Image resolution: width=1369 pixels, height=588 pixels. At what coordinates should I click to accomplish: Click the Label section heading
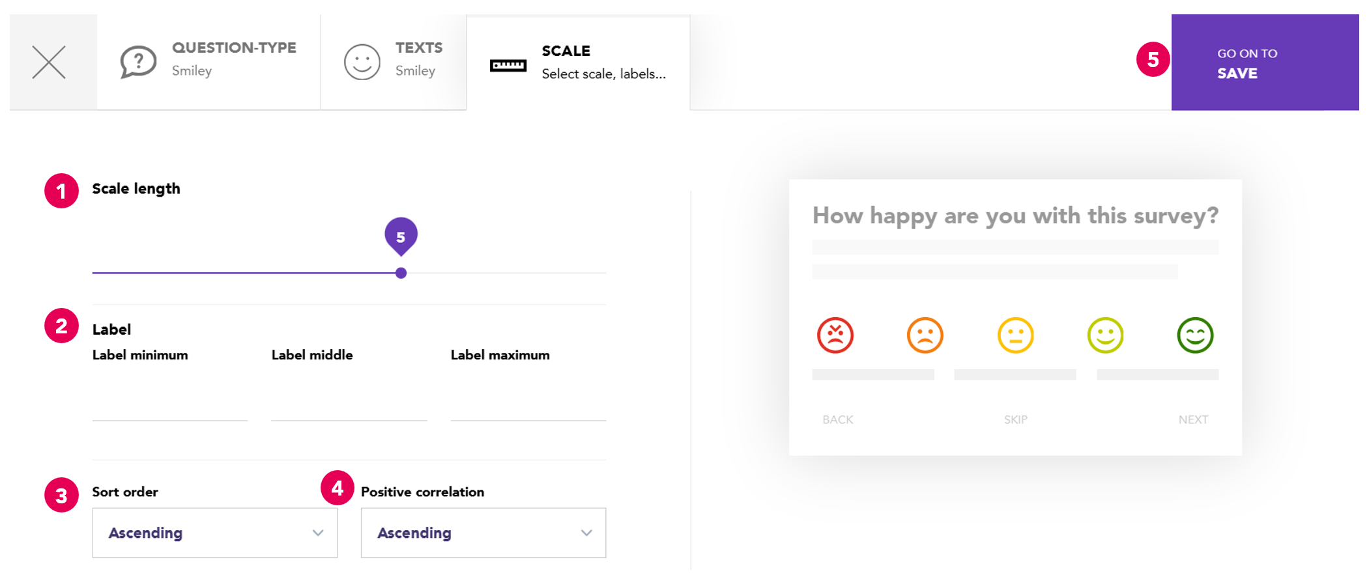tap(111, 329)
